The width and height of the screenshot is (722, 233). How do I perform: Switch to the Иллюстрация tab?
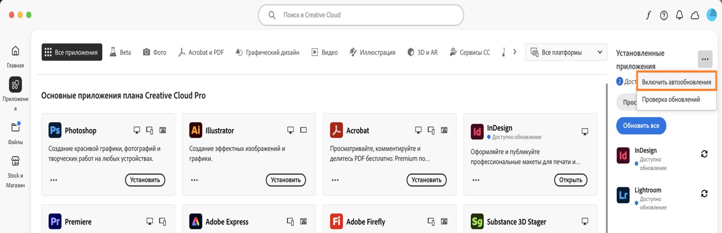[372, 52]
